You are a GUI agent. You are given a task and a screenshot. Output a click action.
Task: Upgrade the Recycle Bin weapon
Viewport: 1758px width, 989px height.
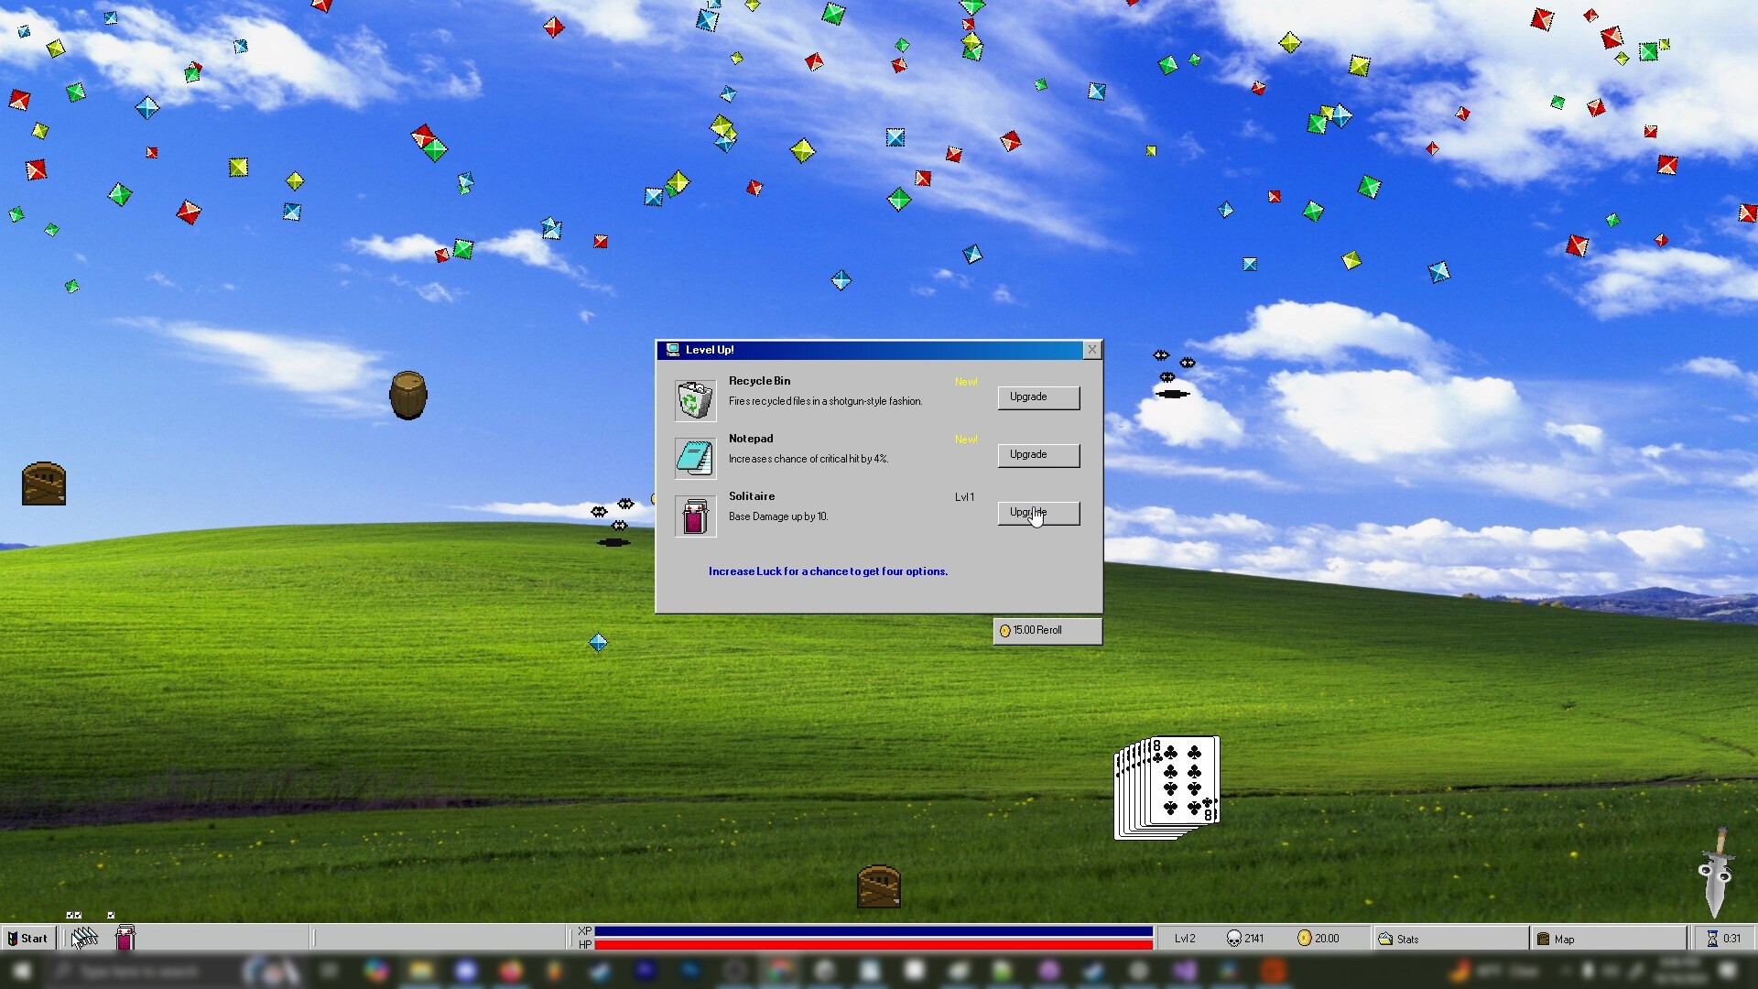pos(1037,397)
